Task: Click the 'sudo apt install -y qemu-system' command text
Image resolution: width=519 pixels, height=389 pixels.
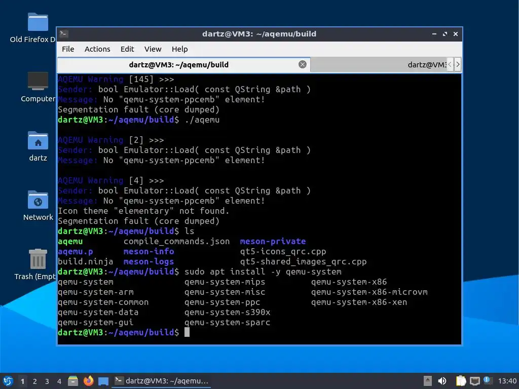Action: (263, 272)
